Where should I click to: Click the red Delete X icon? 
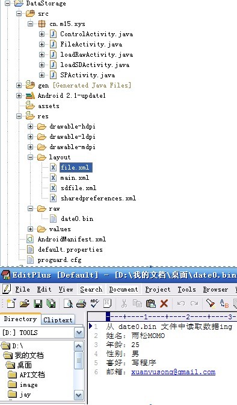164,303
